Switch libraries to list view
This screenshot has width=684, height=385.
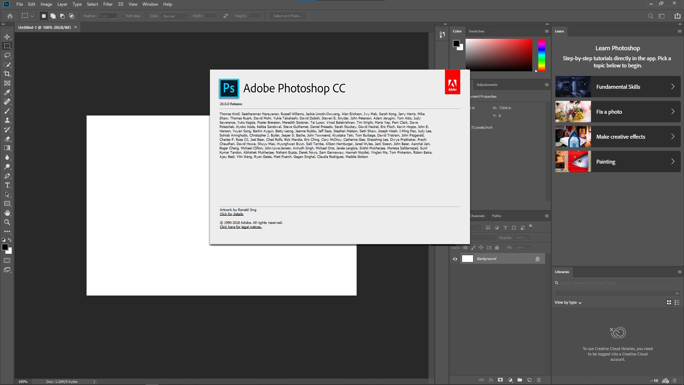click(677, 302)
